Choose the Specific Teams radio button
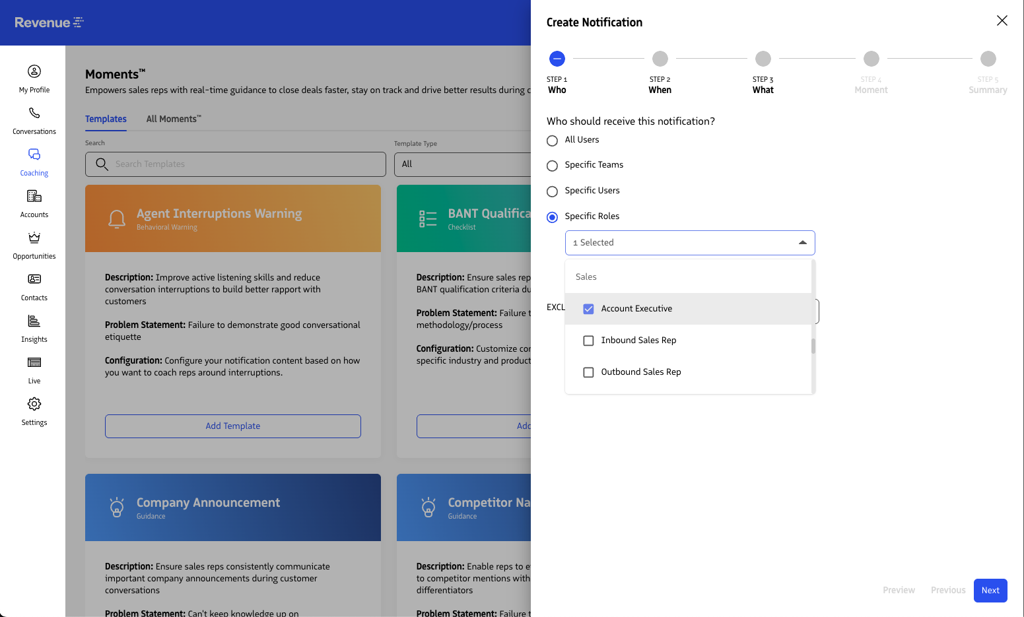Viewport: 1024px width, 617px height. [x=553, y=166]
